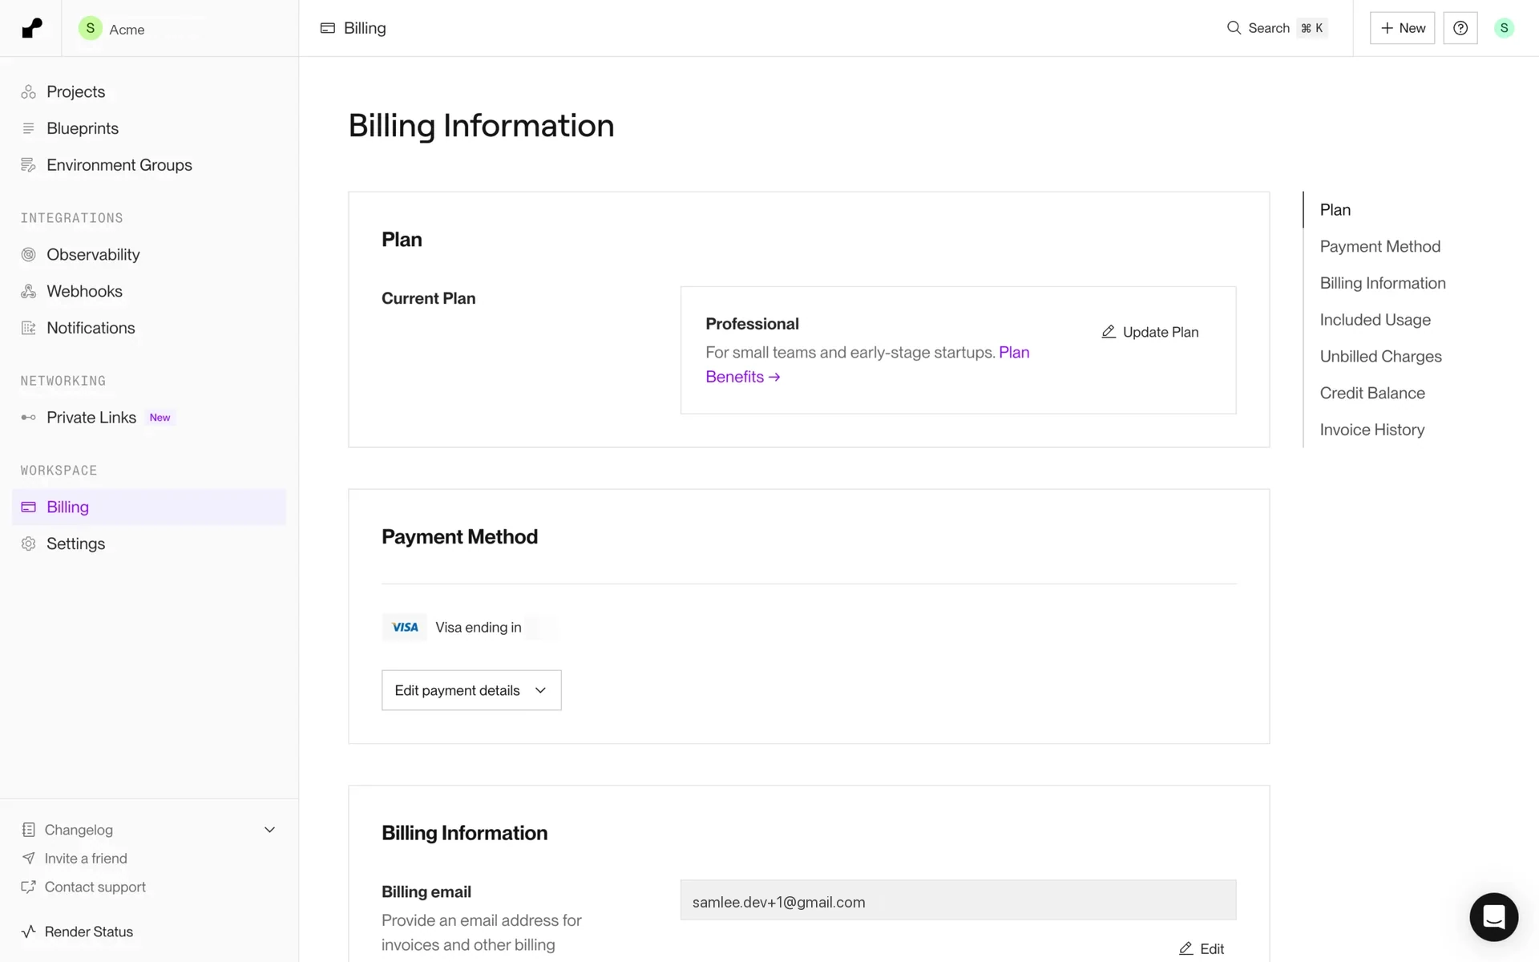1539x962 pixels.
Task: Click the Visa card logo
Action: pyautogui.click(x=405, y=627)
